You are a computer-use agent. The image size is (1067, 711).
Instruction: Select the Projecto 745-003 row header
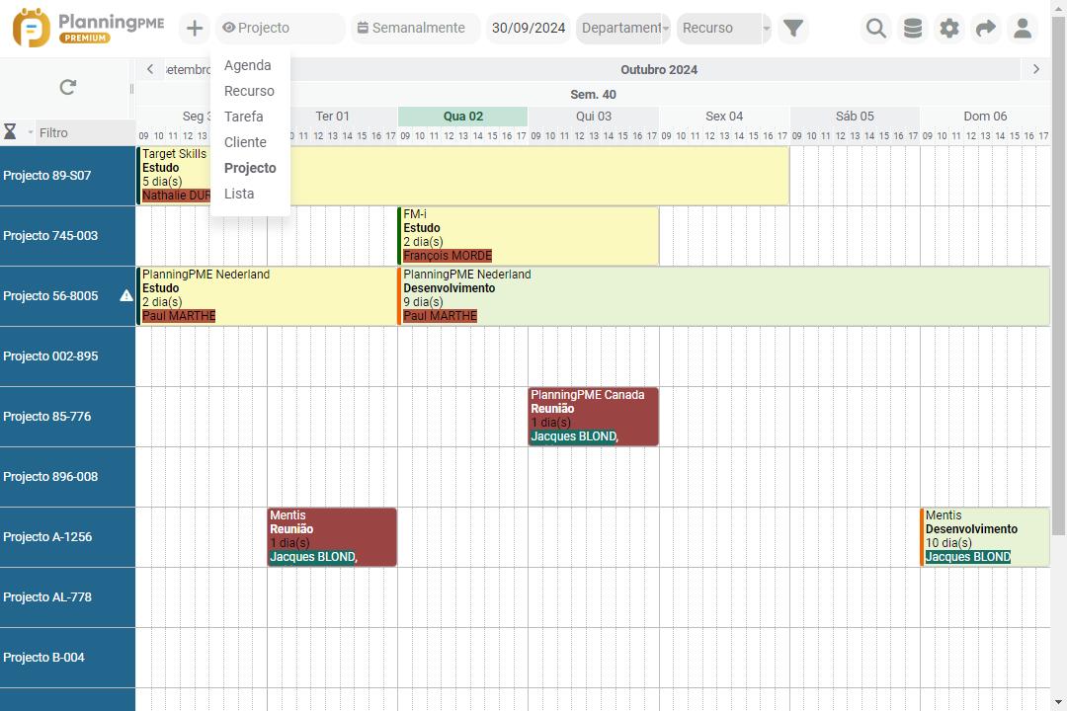[x=67, y=236]
